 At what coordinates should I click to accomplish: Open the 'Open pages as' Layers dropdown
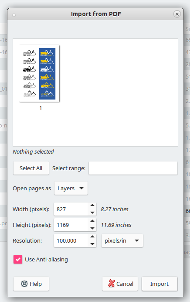pos(71,188)
